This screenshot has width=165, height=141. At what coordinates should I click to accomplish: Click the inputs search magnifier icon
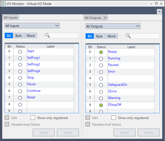(x=48, y=35)
